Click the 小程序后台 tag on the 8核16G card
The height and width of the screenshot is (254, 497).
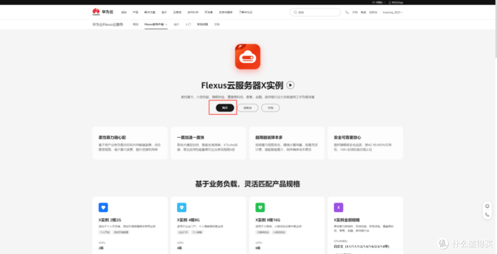tap(263, 232)
